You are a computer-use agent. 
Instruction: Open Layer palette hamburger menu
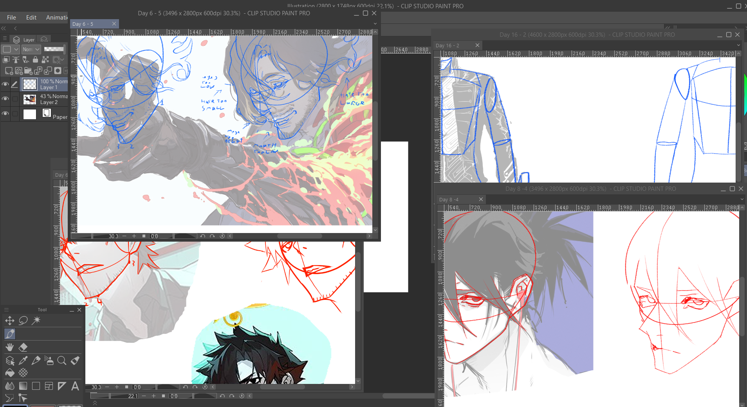click(x=5, y=38)
